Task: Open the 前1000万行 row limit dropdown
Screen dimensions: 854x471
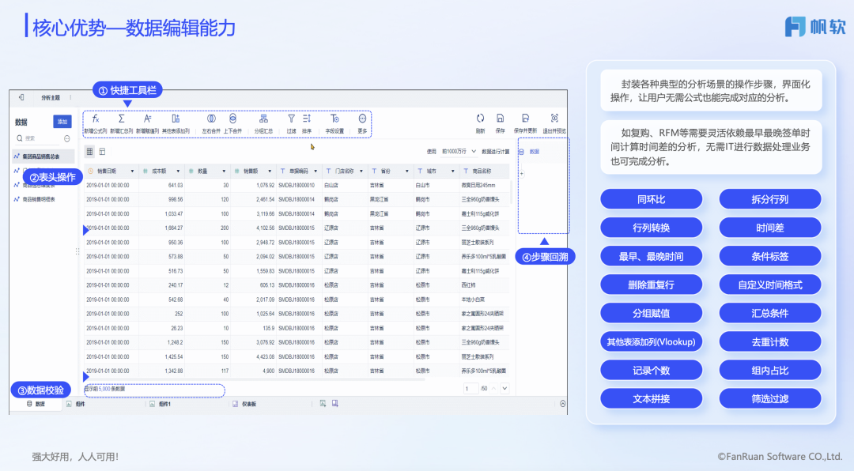Action: point(459,152)
